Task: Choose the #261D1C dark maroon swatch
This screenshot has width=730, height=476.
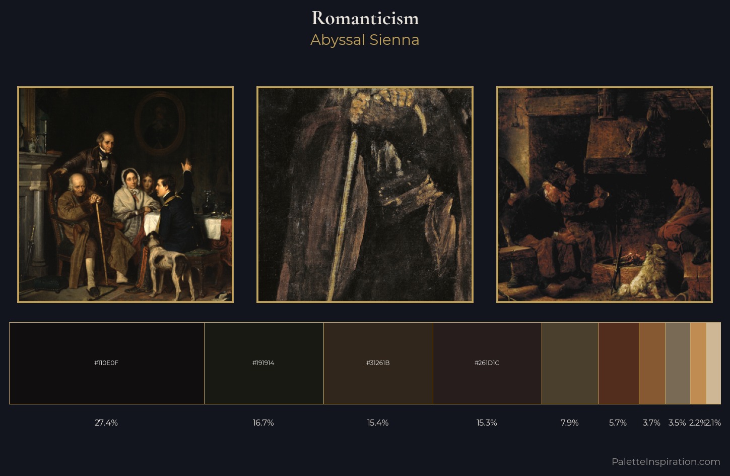Action: point(487,363)
